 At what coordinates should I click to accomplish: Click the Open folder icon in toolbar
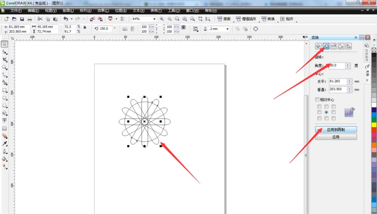[14, 19]
